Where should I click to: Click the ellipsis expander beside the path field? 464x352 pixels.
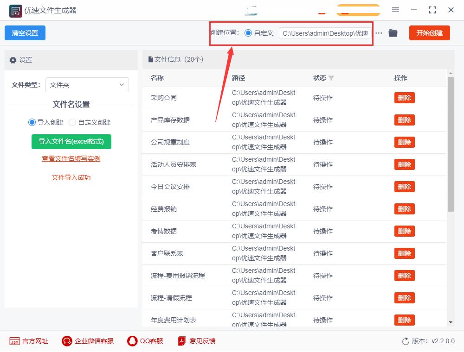click(x=379, y=33)
